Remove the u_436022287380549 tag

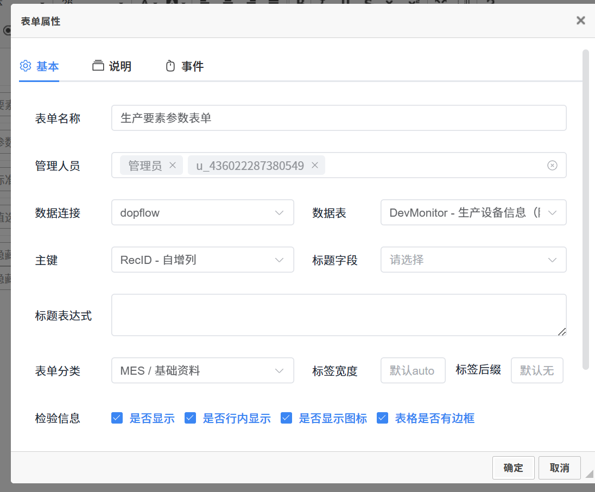pos(314,166)
